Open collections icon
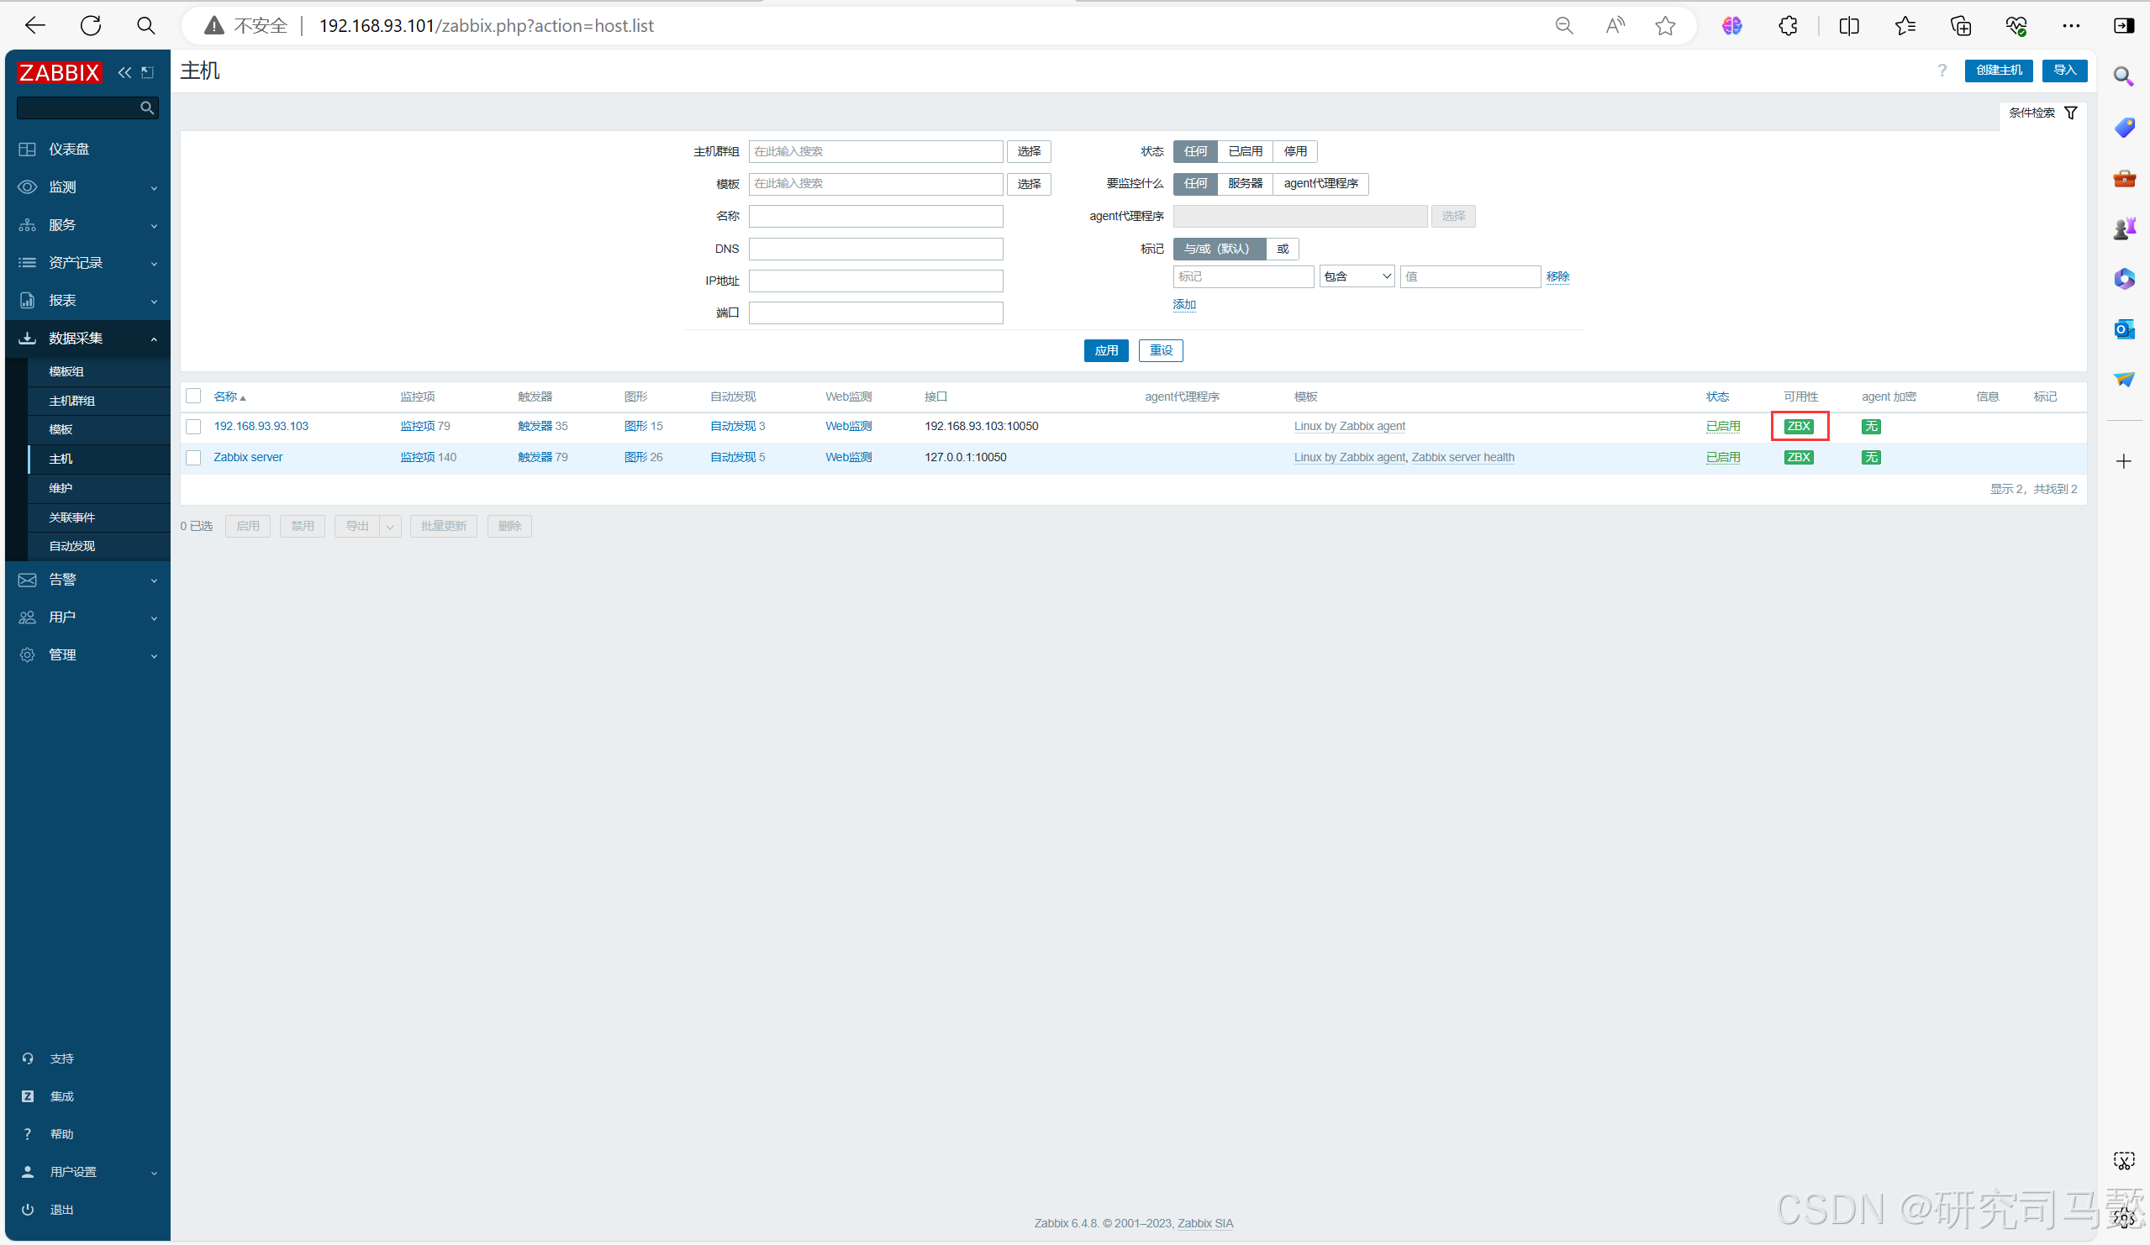Image resolution: width=2150 pixels, height=1245 pixels. click(x=1961, y=25)
